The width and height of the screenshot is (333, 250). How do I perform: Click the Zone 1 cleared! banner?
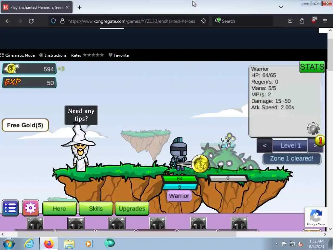point(292,159)
